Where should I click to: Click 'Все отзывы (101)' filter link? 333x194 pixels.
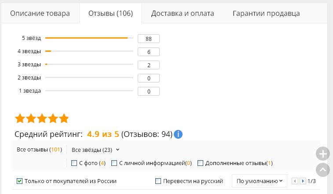pos(39,150)
